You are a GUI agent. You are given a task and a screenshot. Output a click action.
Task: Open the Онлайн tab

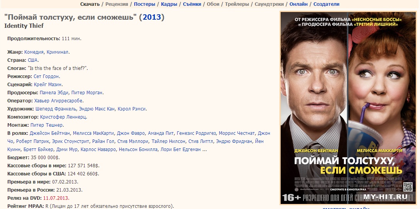coord(298,4)
